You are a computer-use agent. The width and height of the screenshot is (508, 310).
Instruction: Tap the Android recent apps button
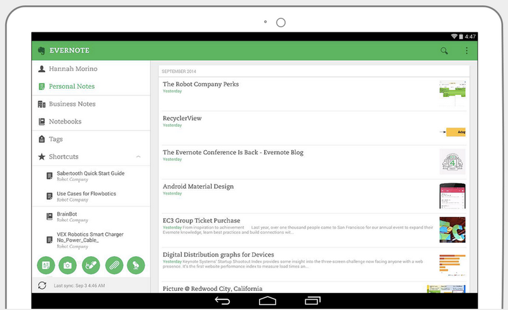pos(312,300)
